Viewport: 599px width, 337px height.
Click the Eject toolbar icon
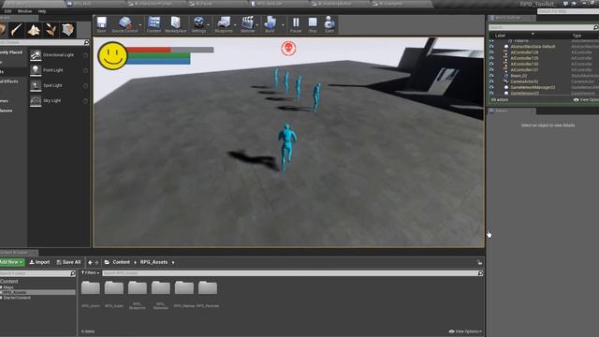click(329, 24)
